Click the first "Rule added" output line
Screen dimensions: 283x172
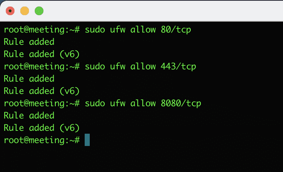coord(29,42)
